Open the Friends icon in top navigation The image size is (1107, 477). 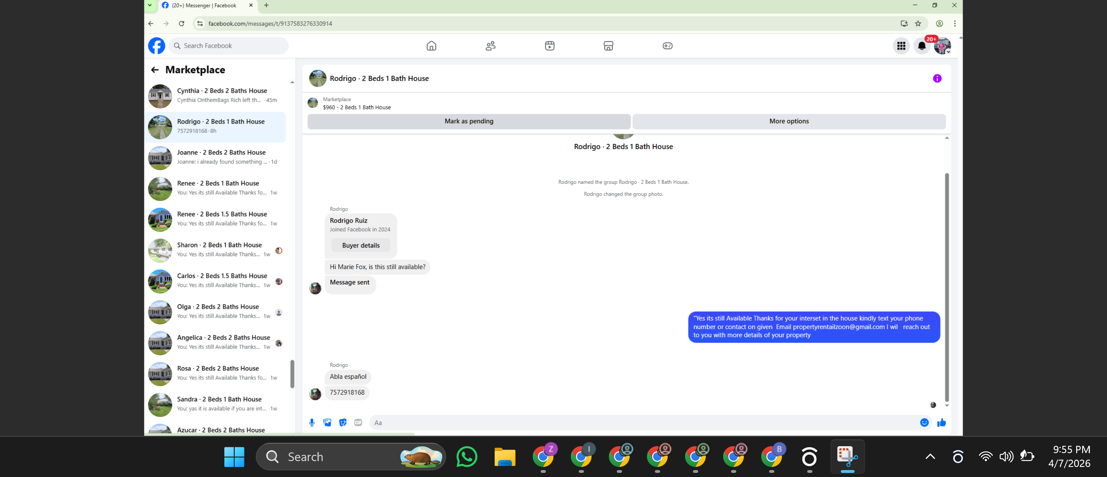pos(490,46)
